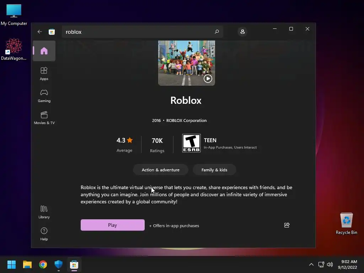Click the Roblox app title text

coord(186,100)
